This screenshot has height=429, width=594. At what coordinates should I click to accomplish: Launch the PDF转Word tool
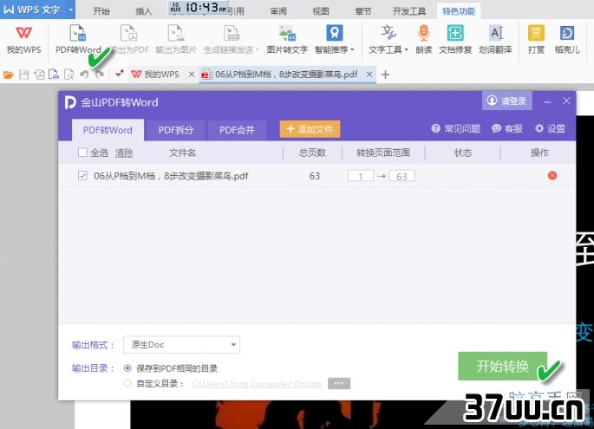pos(78,39)
